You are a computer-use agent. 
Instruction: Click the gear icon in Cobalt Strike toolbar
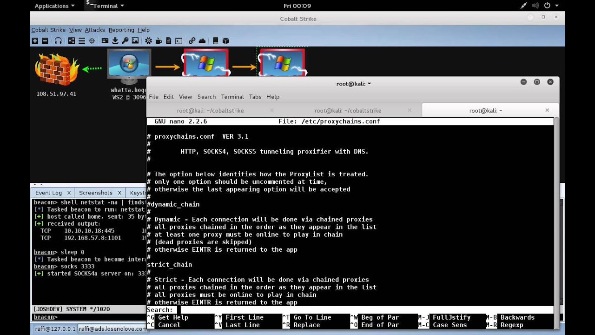148,41
